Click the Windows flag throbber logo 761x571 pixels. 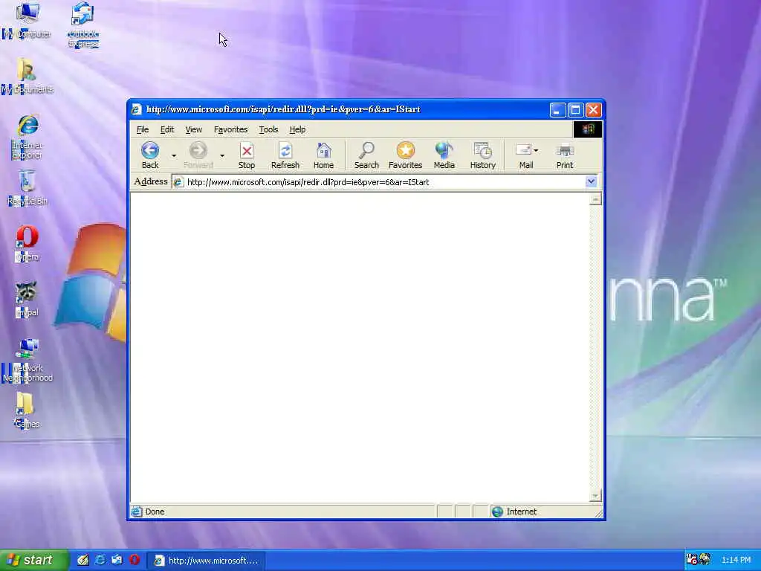pyautogui.click(x=588, y=129)
